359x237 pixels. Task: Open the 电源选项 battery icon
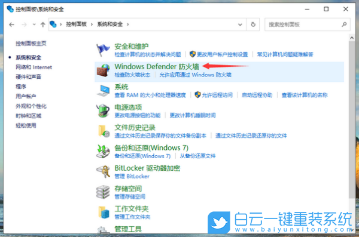coord(103,111)
